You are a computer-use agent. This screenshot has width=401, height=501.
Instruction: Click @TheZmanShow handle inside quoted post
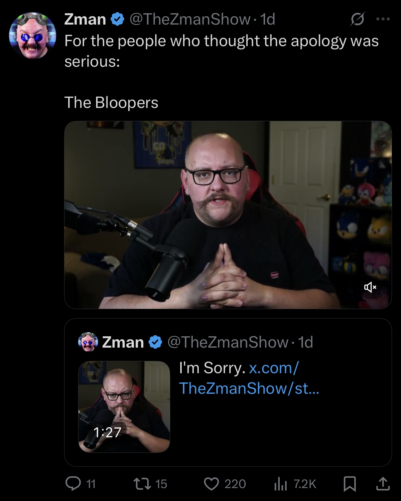pos(228,342)
